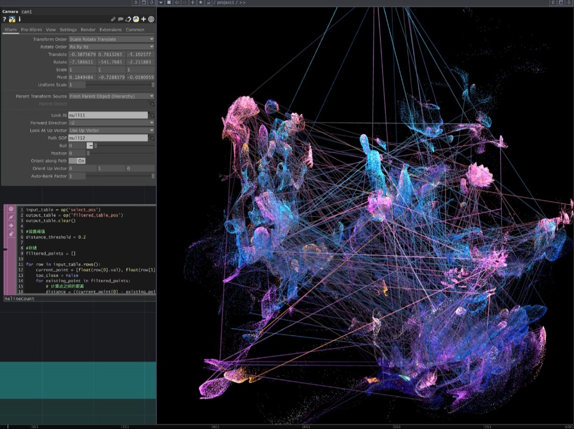Adjust the Roll slider

(124, 145)
